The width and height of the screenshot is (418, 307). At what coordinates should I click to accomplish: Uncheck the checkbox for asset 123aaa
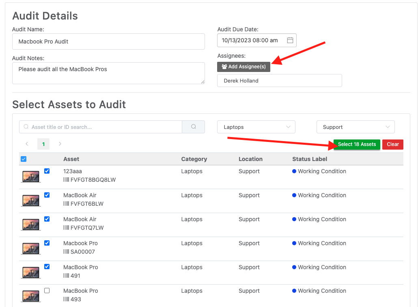47,171
